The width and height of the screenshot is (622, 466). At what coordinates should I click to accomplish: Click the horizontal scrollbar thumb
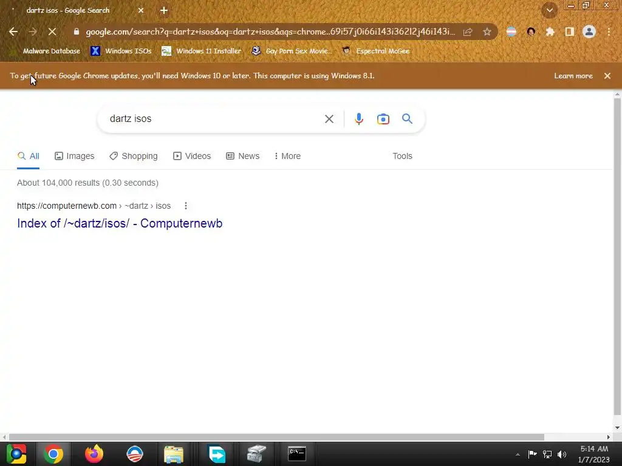pos(276,437)
